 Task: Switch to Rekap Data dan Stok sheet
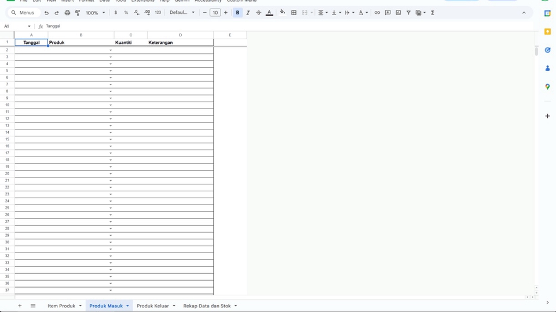tap(207, 306)
